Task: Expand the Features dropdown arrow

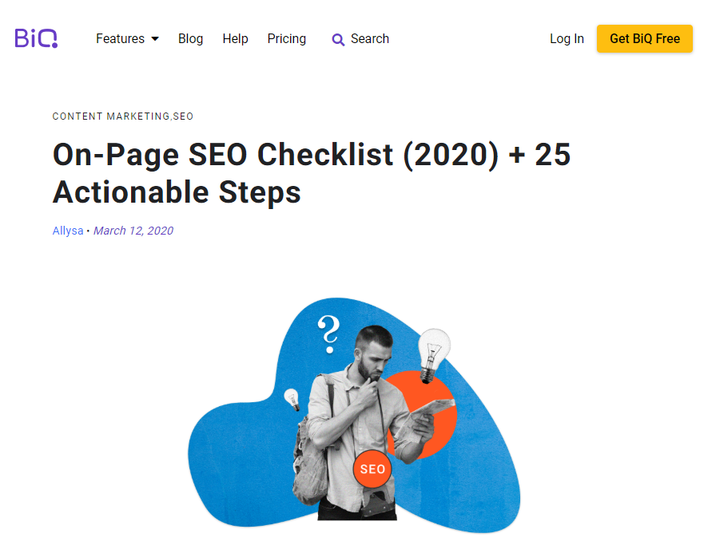Action: click(155, 38)
